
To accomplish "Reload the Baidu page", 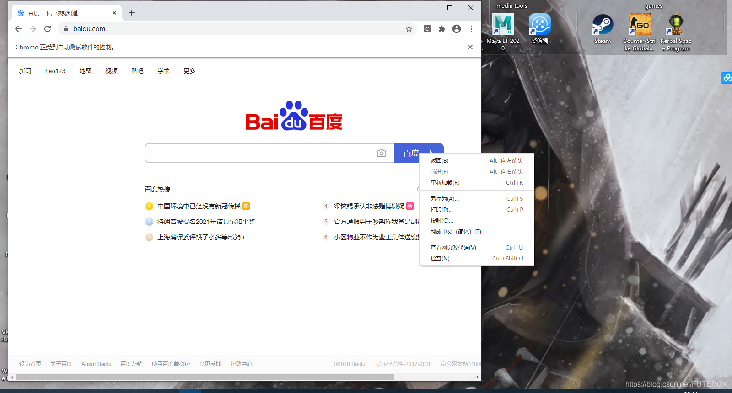I will tap(48, 29).
